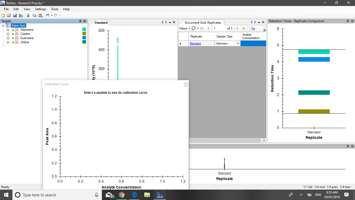Click the Undo arrow icon

[x=48, y=15]
